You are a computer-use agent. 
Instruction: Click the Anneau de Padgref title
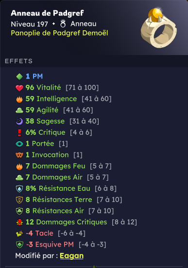tap(47, 13)
